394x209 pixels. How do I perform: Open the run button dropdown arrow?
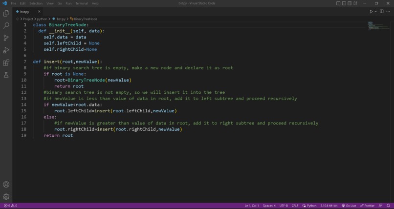tap(375, 12)
